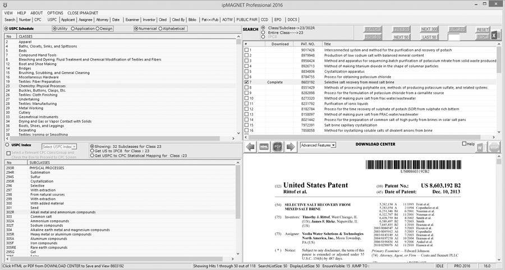
Task: Uncheck the box for result row 7
Action: click(246, 82)
